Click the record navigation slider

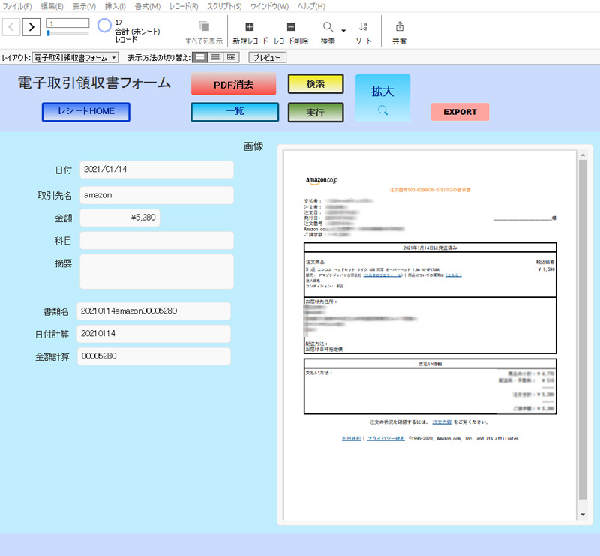pyautogui.click(x=67, y=33)
